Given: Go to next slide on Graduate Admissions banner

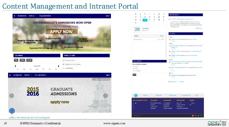Looking at the screenshot, I should pyautogui.click(x=106, y=96).
